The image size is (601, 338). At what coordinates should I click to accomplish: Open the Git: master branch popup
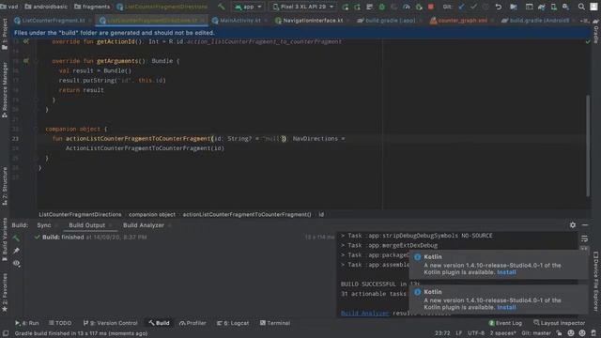pyautogui.click(x=536, y=333)
